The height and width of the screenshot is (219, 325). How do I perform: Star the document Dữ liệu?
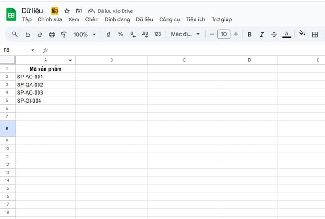click(x=67, y=11)
